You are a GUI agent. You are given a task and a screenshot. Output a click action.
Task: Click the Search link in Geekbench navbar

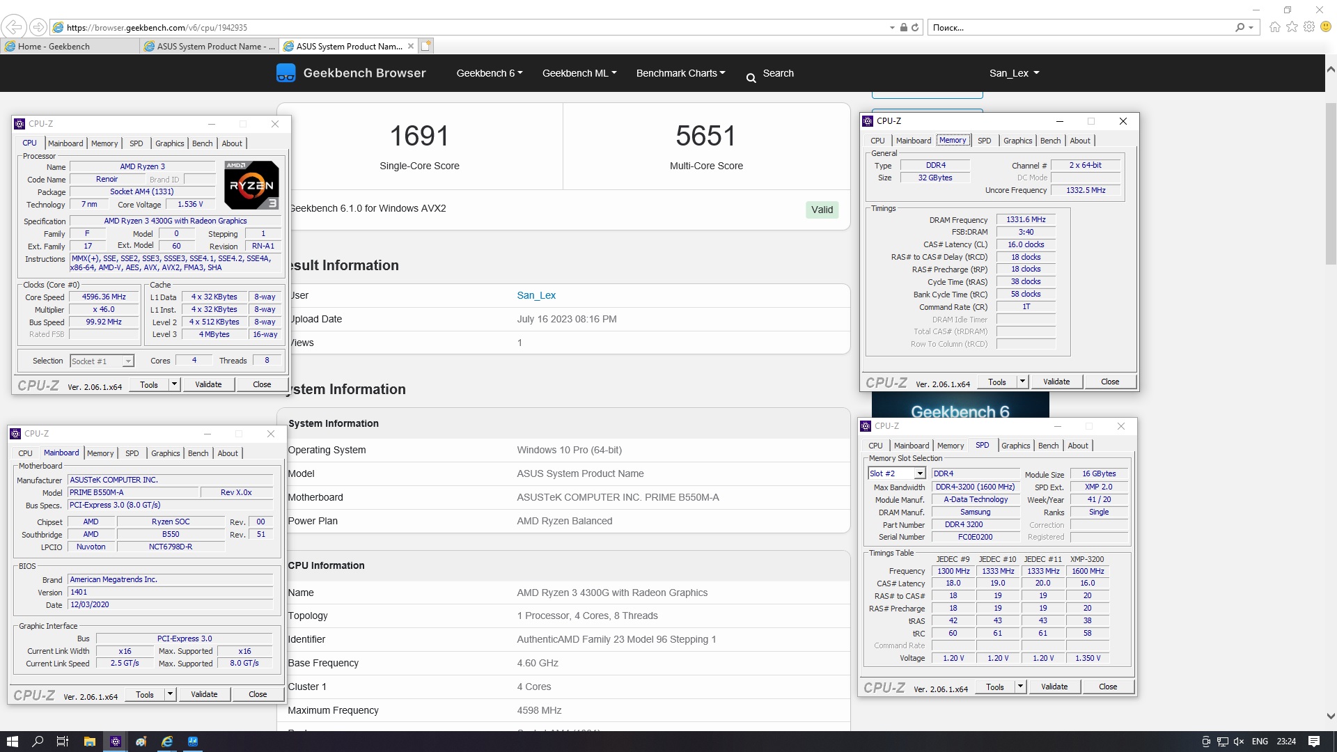click(778, 73)
